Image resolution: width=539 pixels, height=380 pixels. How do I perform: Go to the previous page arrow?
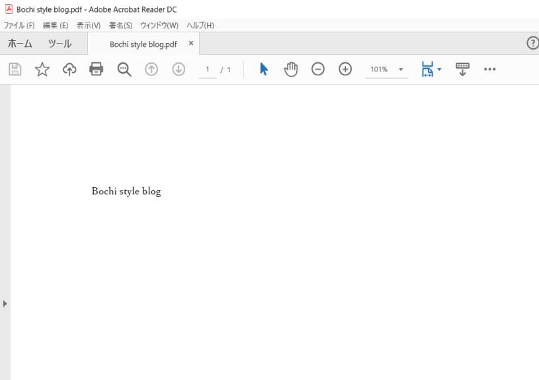click(151, 69)
